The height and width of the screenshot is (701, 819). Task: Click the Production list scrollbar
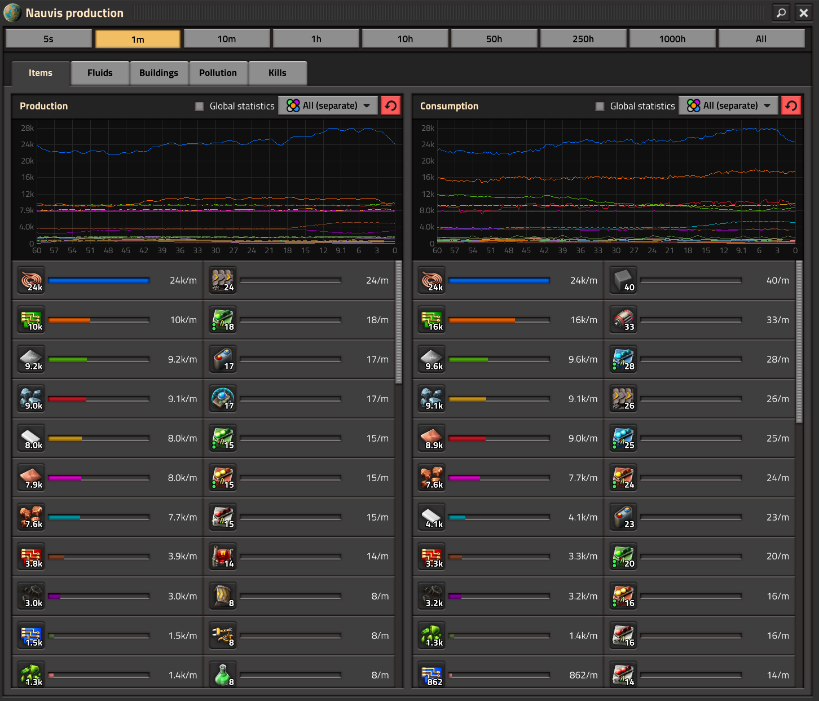399,322
